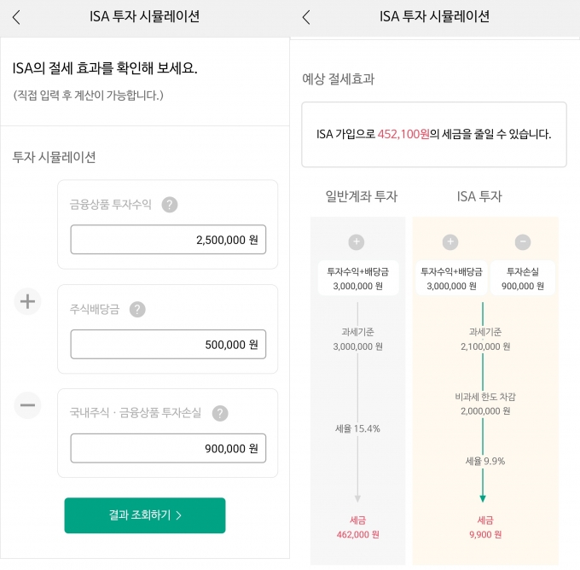Image resolution: width=580 pixels, height=570 pixels.
Task: Click minus circle above 투자손실 box
Action: [x=523, y=242]
